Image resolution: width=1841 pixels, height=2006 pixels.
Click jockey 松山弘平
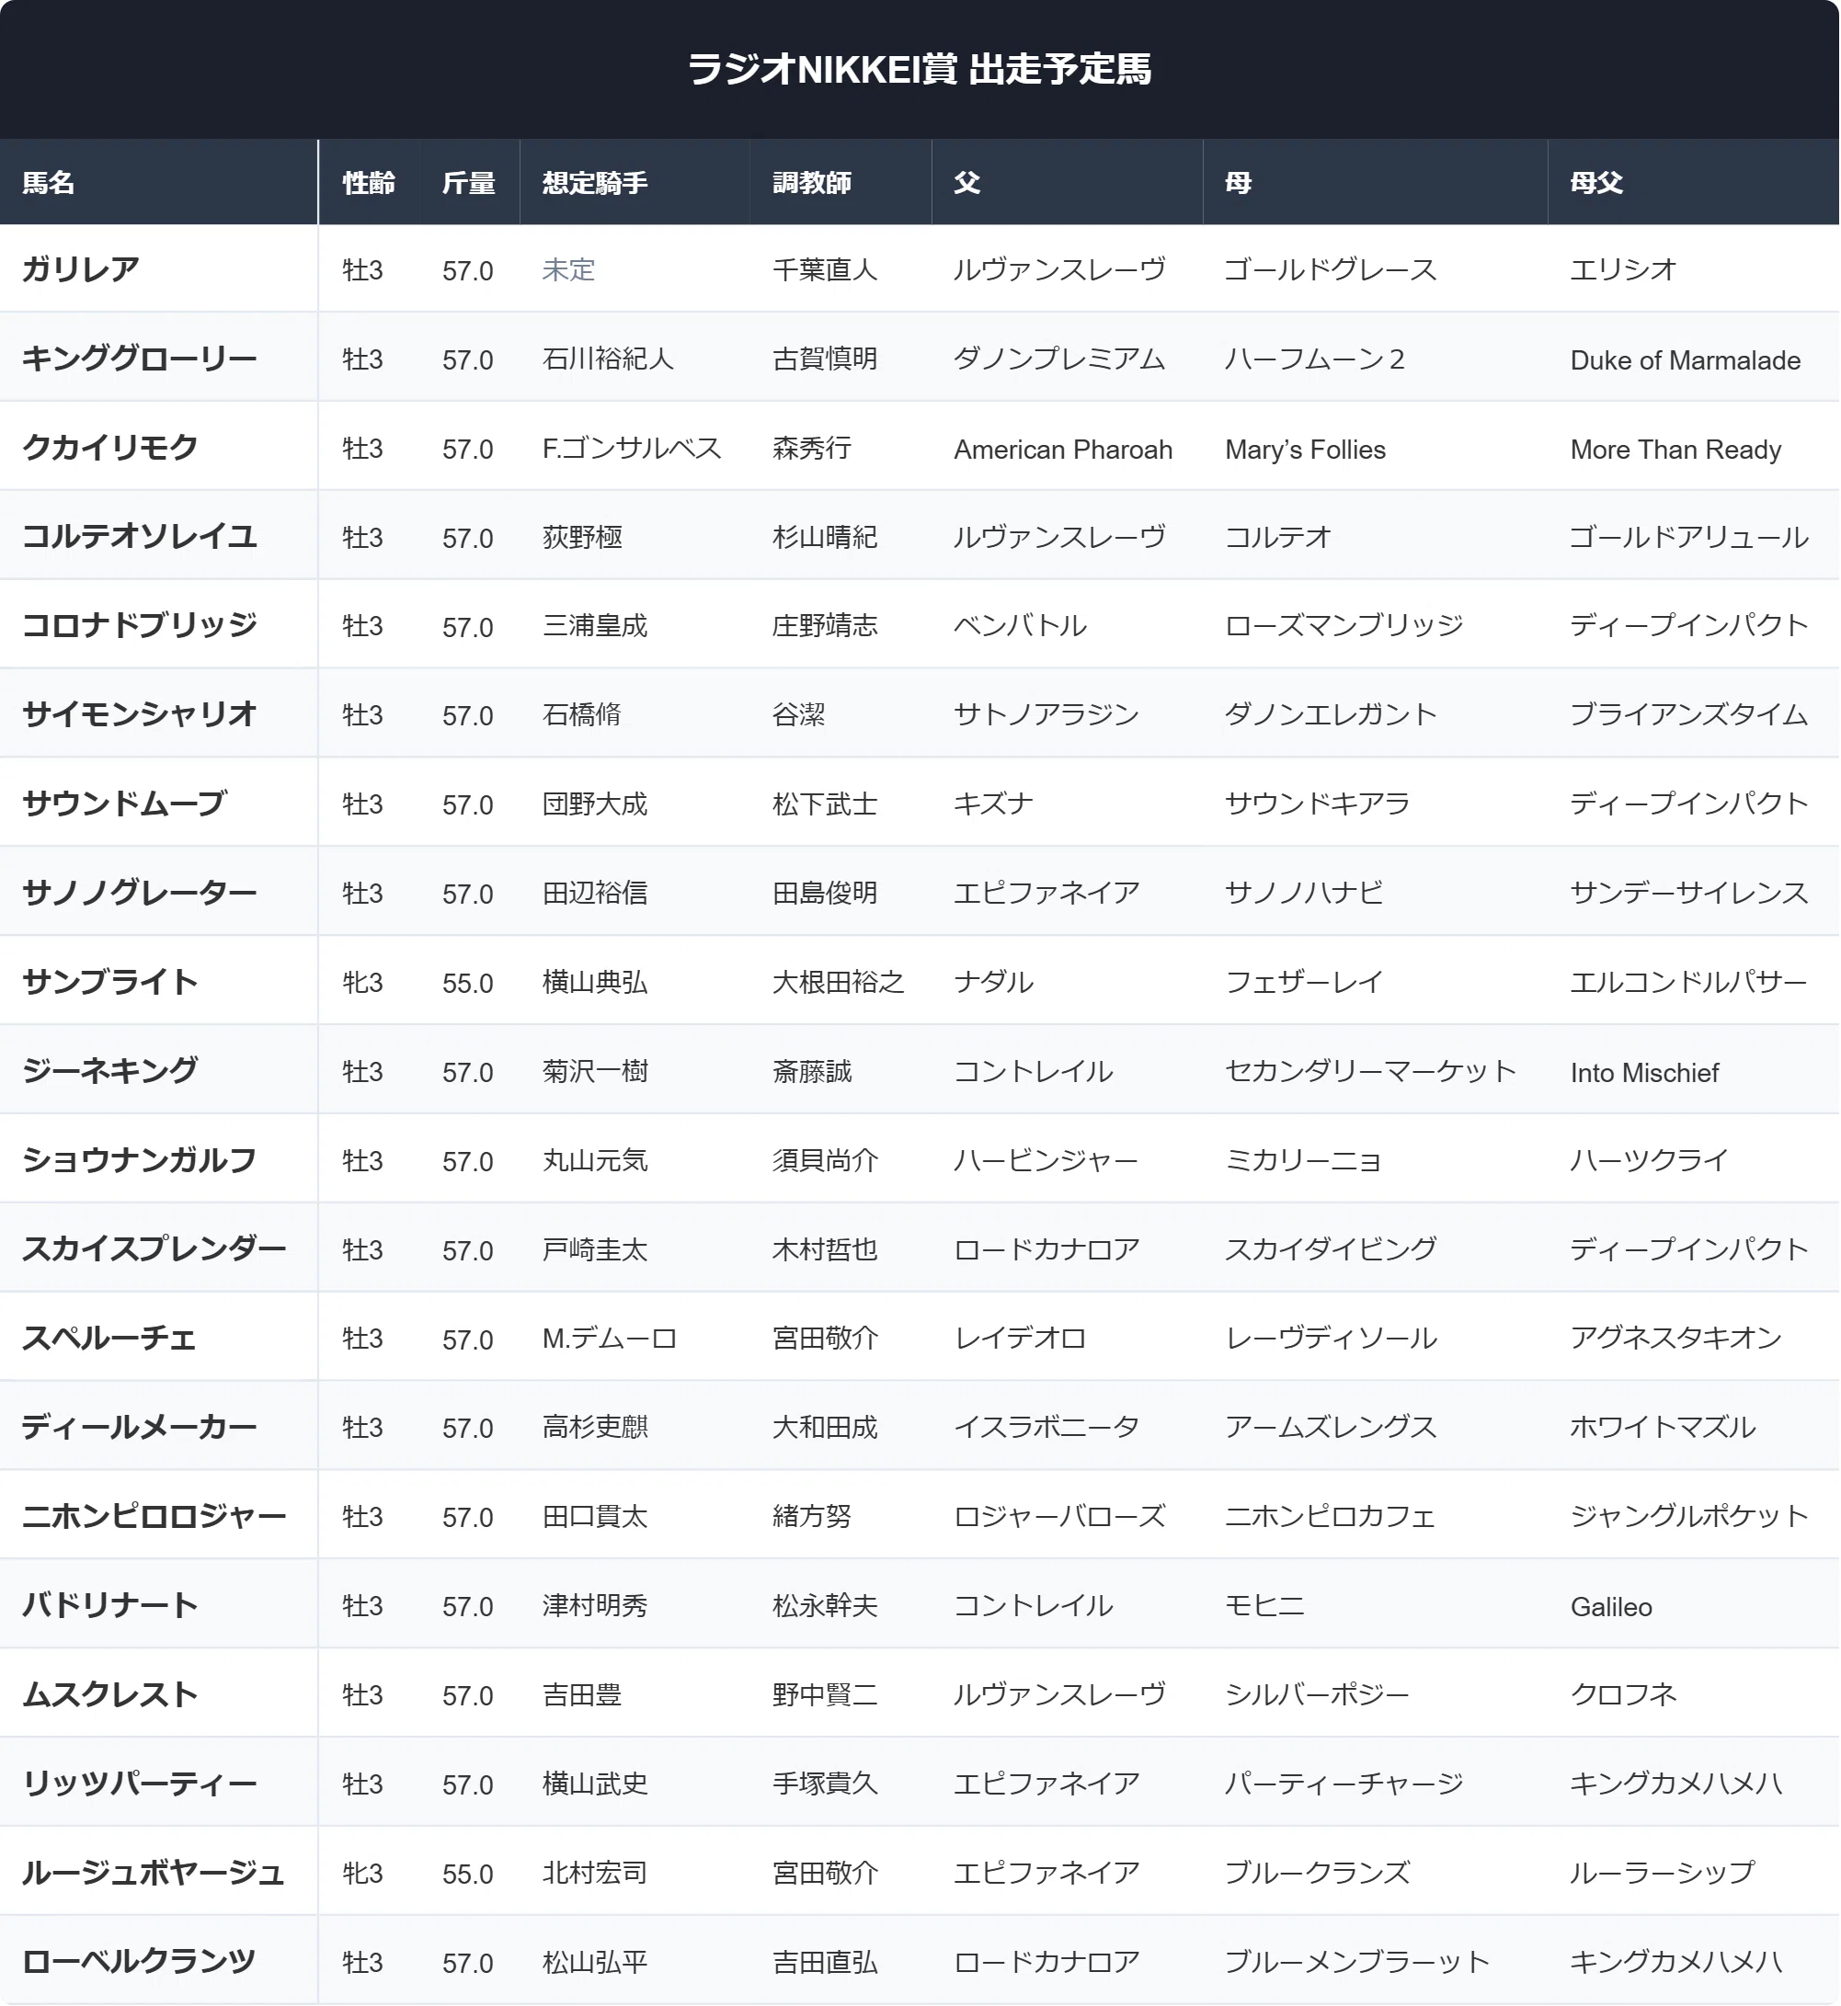pos(595,1962)
